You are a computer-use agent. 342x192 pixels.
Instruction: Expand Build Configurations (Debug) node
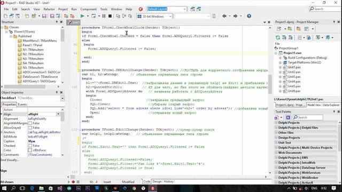[280, 58]
